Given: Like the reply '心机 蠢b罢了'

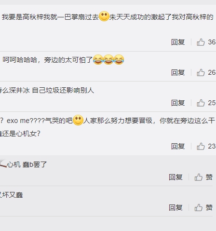Looking at the screenshot, I should click(x=199, y=177).
